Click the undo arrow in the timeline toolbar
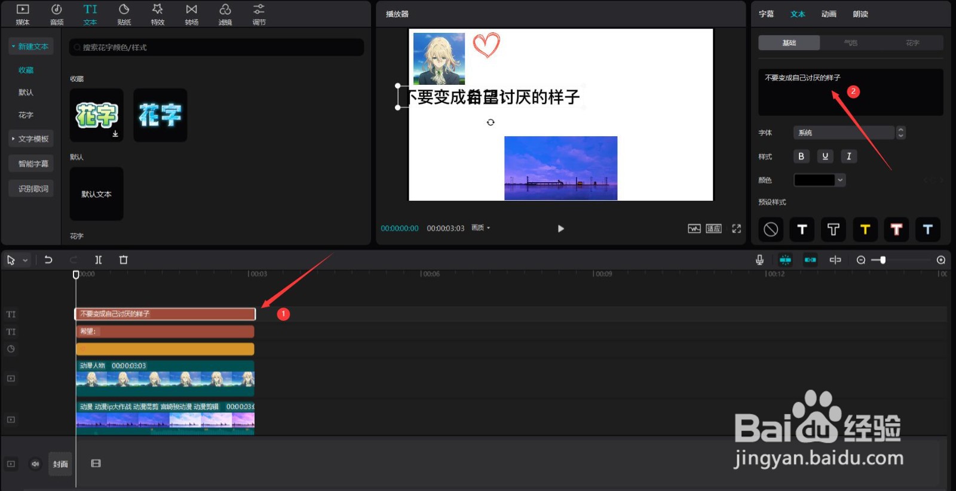This screenshot has height=491, width=956. (x=48, y=260)
